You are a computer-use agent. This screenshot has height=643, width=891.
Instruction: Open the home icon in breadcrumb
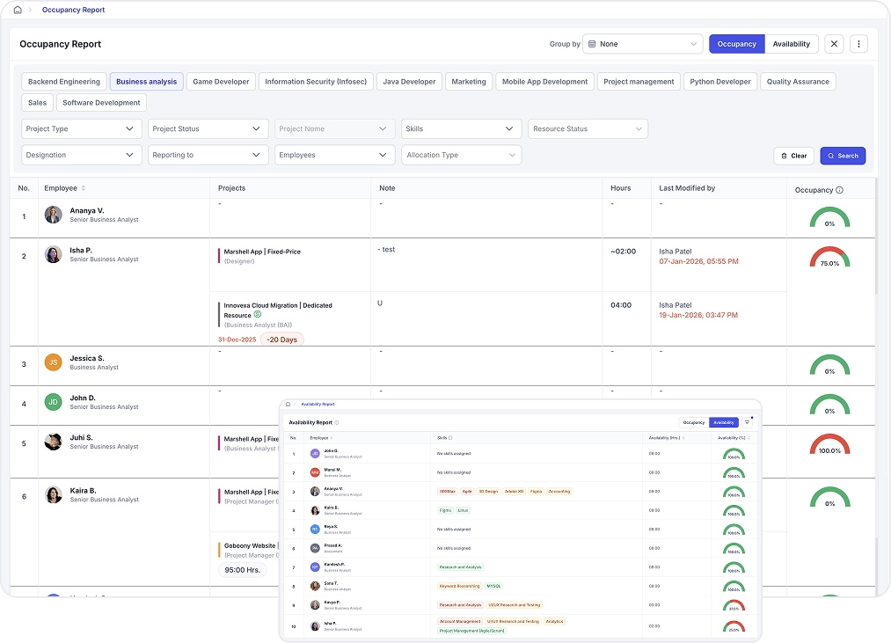18,10
